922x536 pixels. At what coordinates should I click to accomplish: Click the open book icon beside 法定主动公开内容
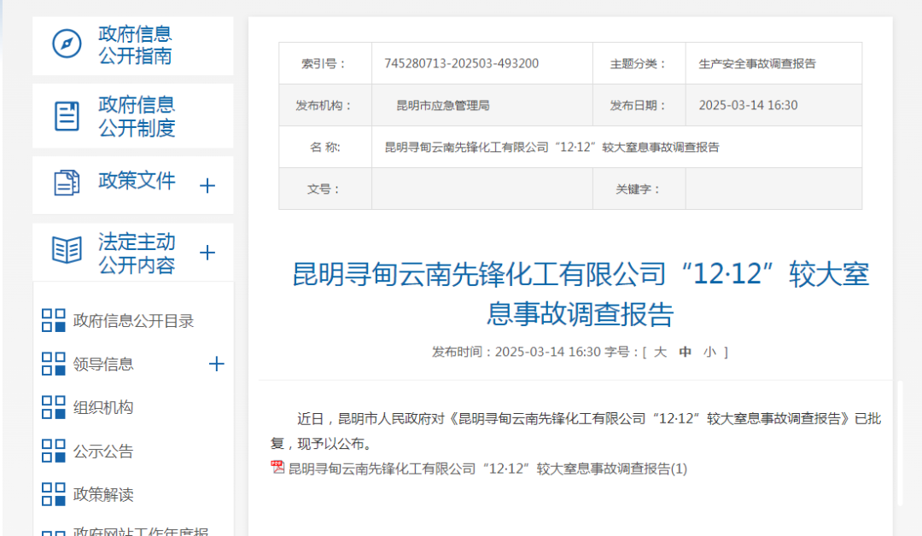click(67, 251)
